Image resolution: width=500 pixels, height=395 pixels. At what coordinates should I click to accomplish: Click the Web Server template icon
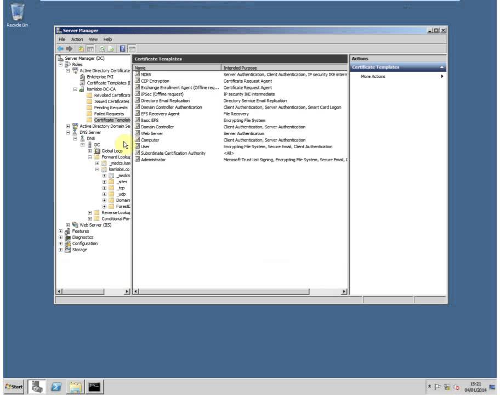coord(138,133)
